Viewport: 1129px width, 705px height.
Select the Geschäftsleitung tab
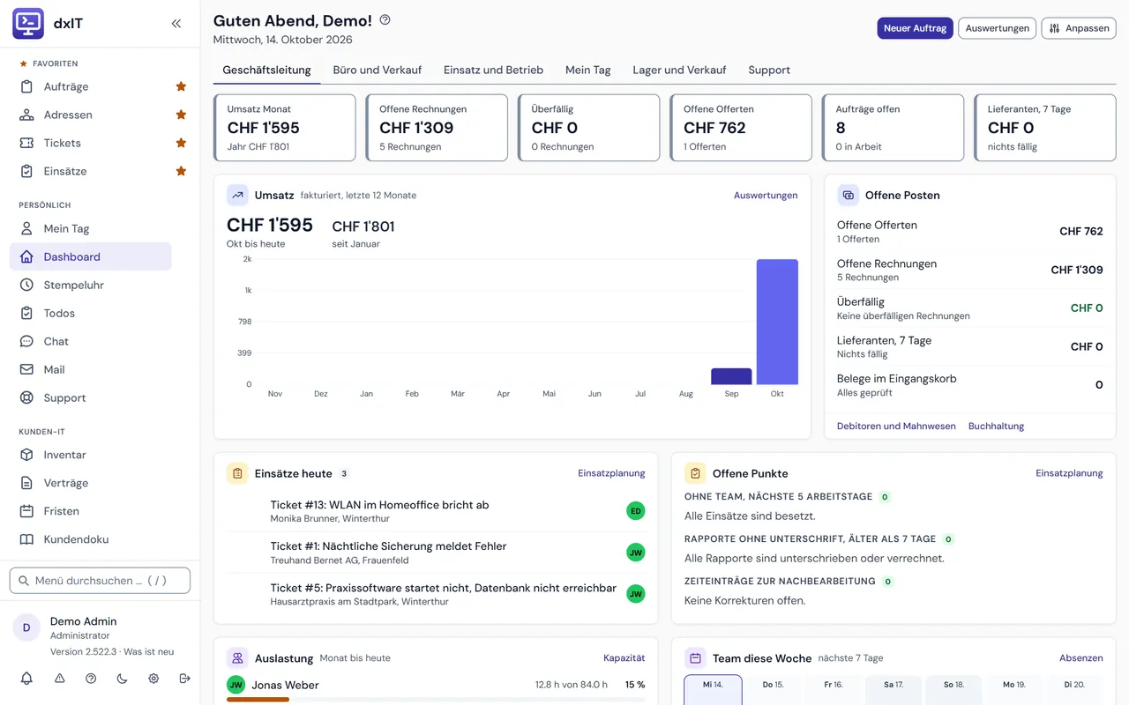[x=266, y=70]
